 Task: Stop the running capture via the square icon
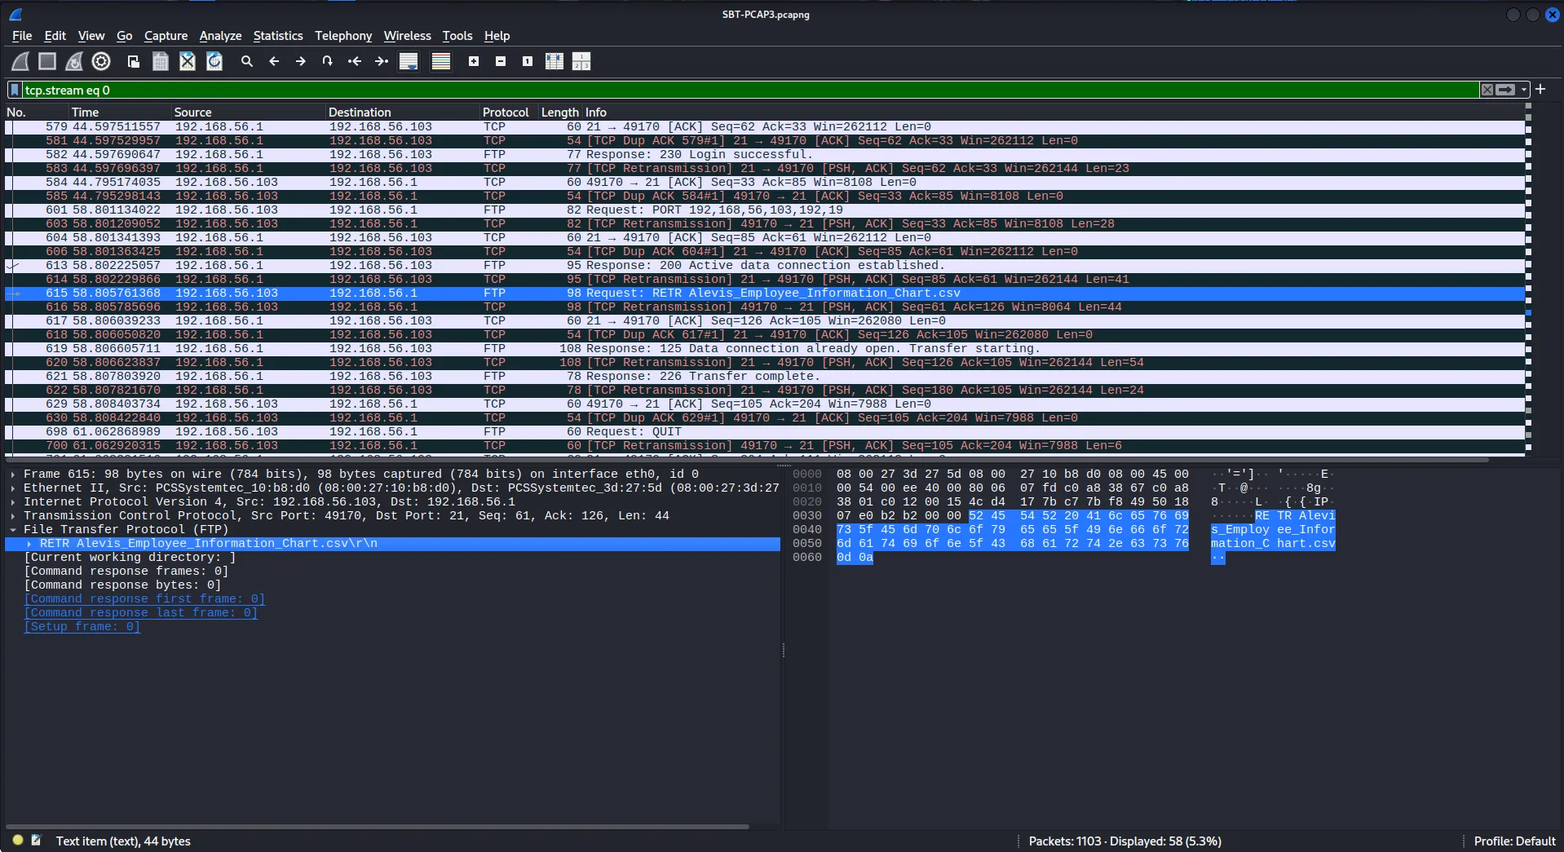[47, 61]
